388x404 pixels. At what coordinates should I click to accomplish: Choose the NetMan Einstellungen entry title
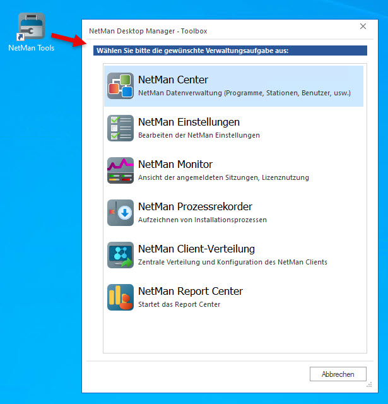click(x=189, y=122)
